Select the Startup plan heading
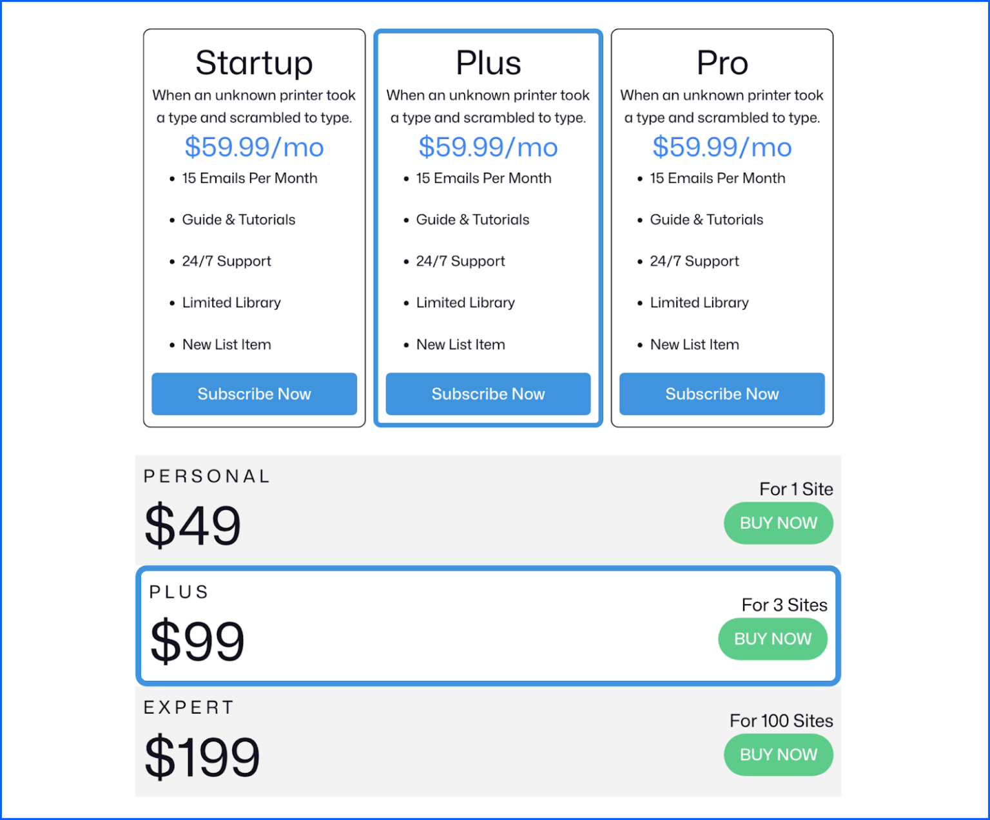The height and width of the screenshot is (820, 990). pyautogui.click(x=254, y=63)
